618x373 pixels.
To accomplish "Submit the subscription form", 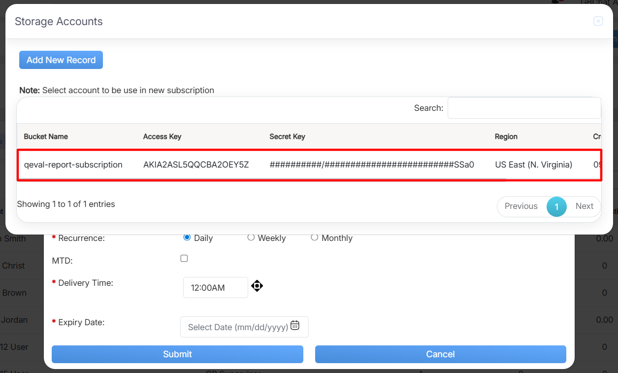I will [177, 354].
